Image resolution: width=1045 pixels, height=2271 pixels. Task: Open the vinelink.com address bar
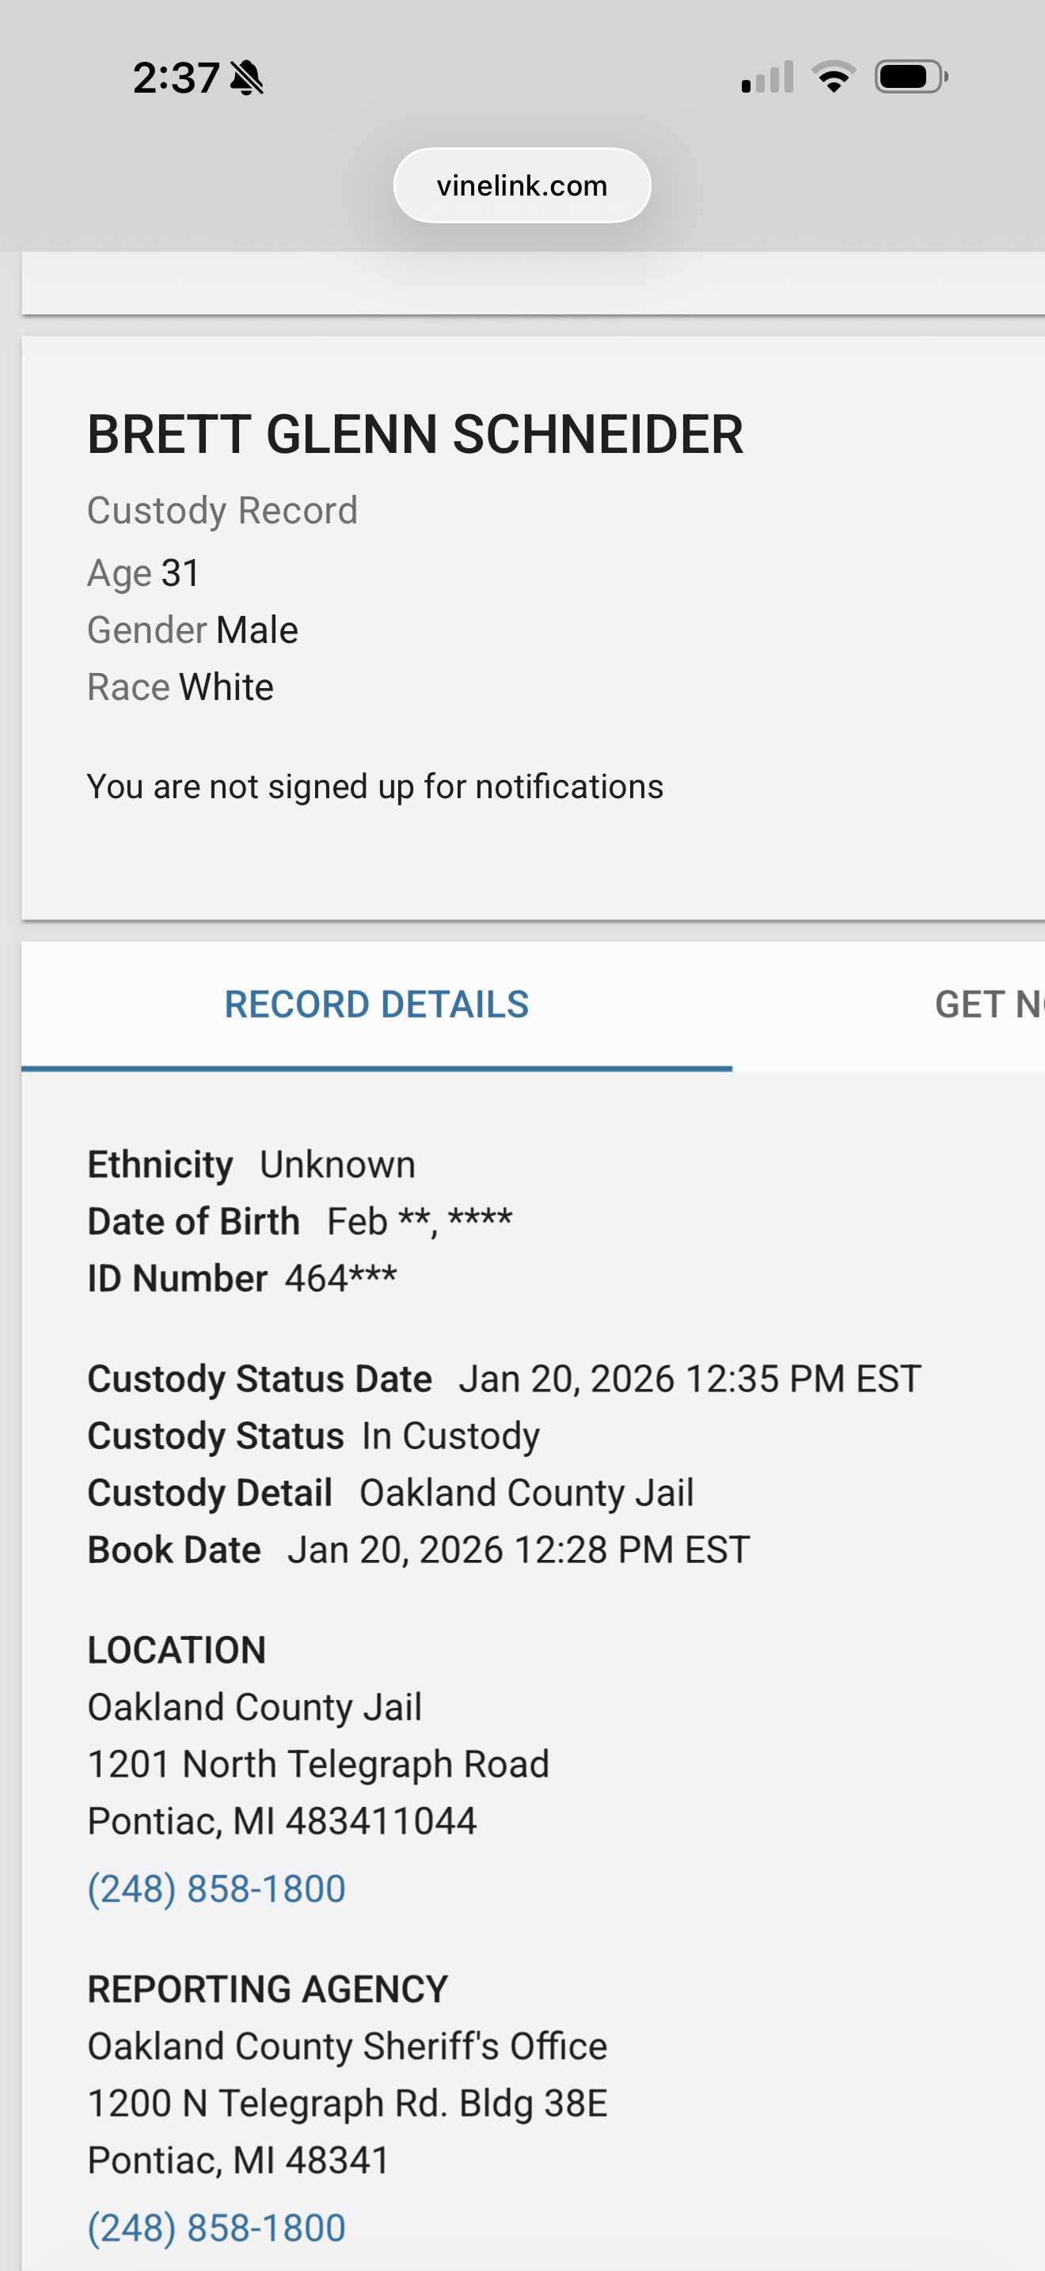pyautogui.click(x=522, y=186)
